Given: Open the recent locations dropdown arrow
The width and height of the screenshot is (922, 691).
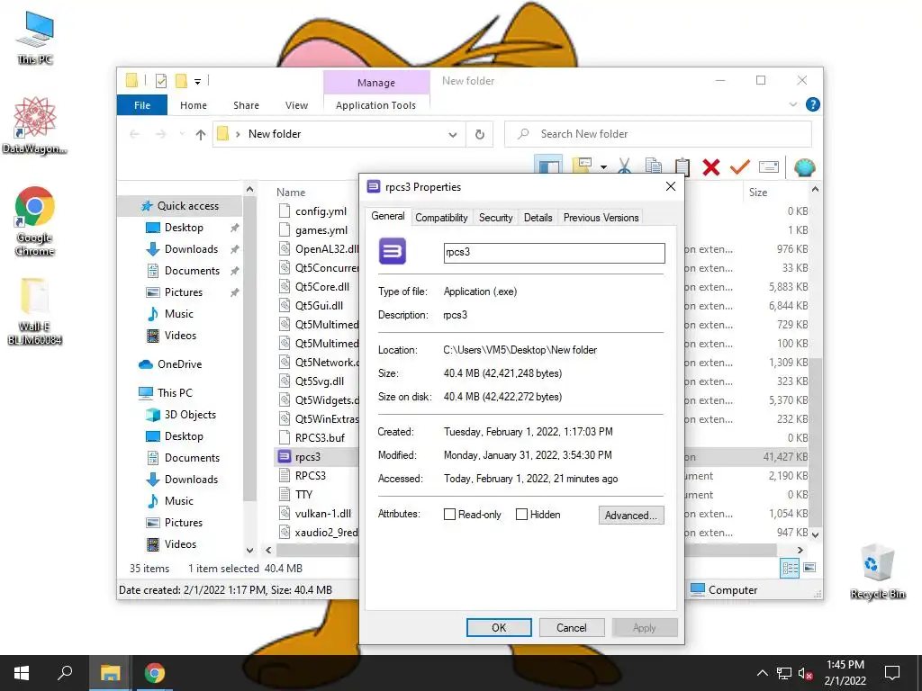Looking at the screenshot, I should [182, 135].
